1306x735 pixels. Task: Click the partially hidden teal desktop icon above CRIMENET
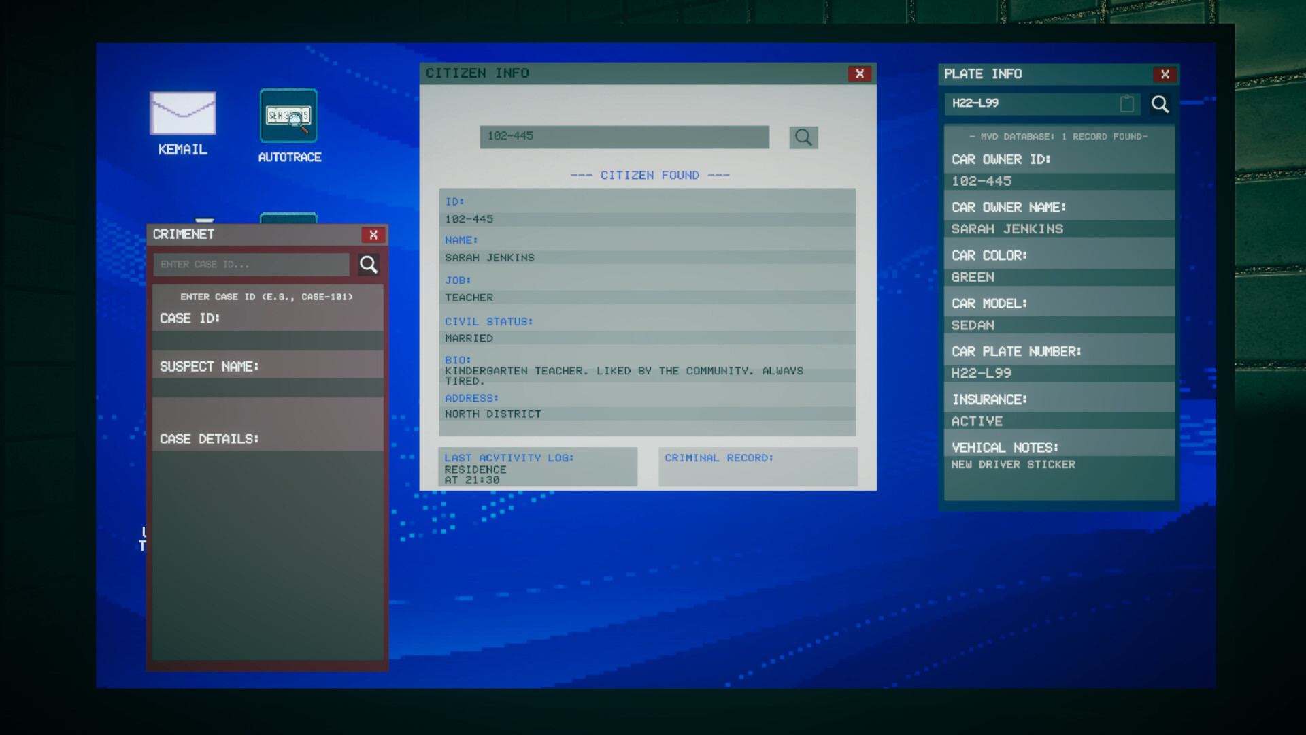point(288,218)
